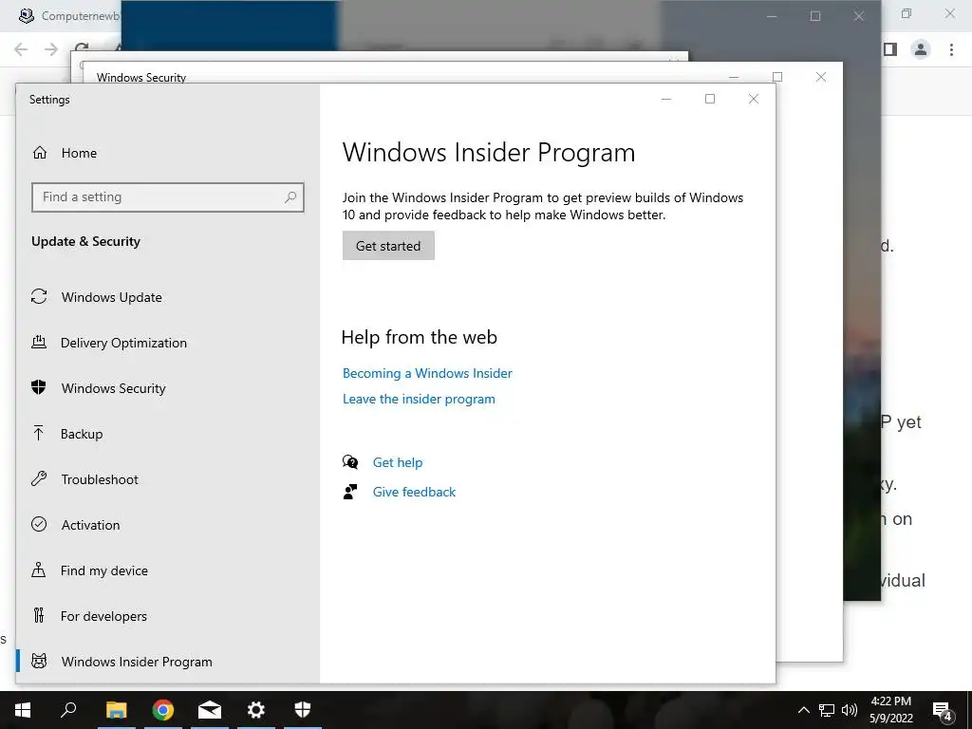Click the Windows Security shield icon in sidebar
The height and width of the screenshot is (729, 972).
pyautogui.click(x=38, y=387)
